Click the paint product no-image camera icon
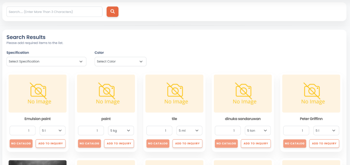This screenshot has width=350, height=165. coord(106,90)
